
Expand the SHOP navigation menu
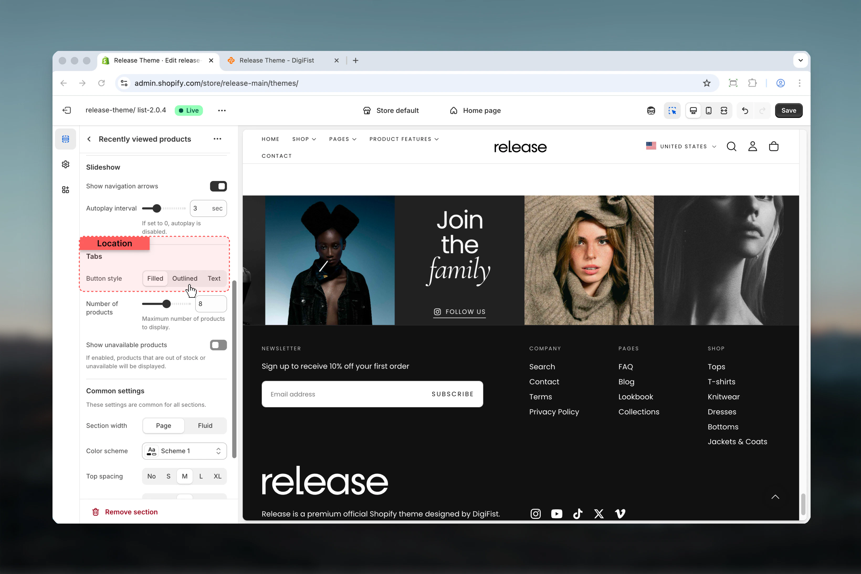[x=304, y=139]
